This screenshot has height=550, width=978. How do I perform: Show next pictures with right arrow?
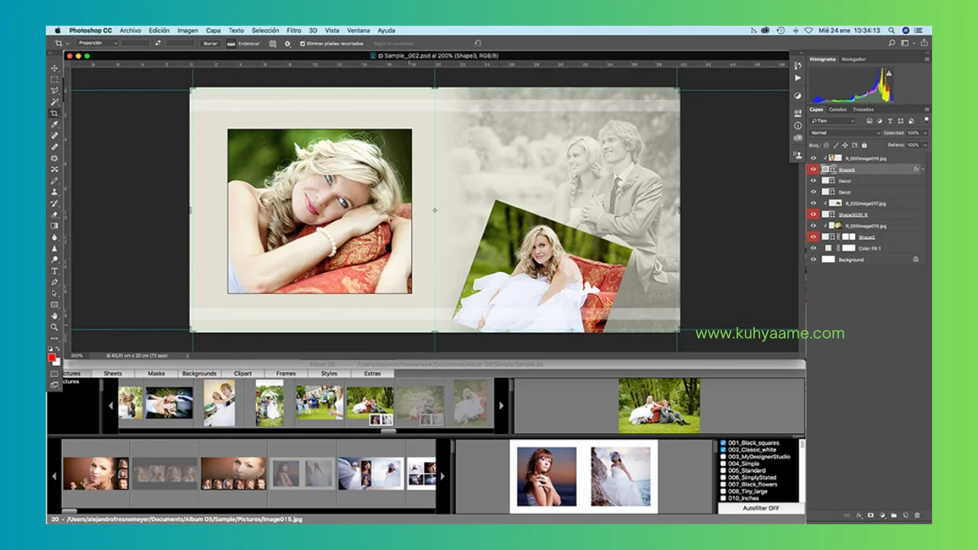(x=501, y=406)
